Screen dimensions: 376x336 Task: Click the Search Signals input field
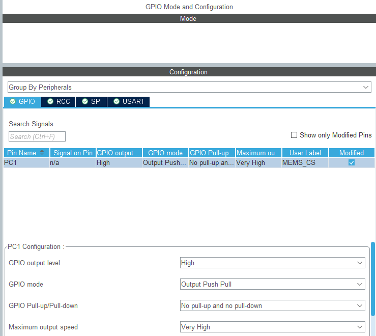[37, 136]
